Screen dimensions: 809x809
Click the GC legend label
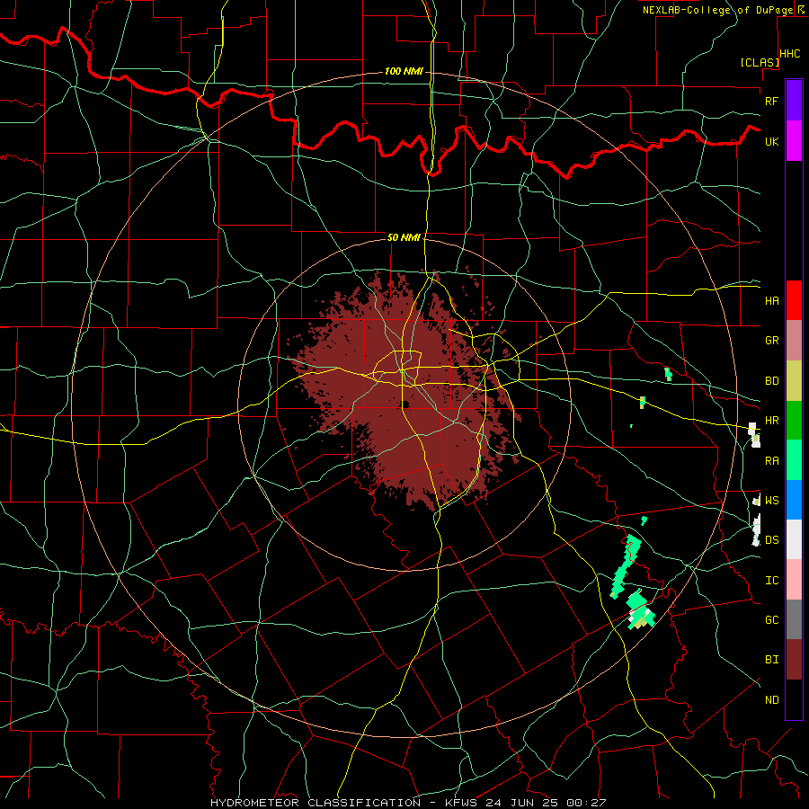tap(771, 620)
